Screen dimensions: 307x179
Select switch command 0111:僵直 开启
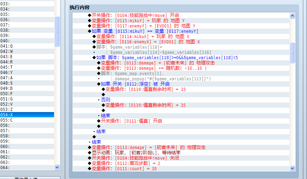[181, 121]
